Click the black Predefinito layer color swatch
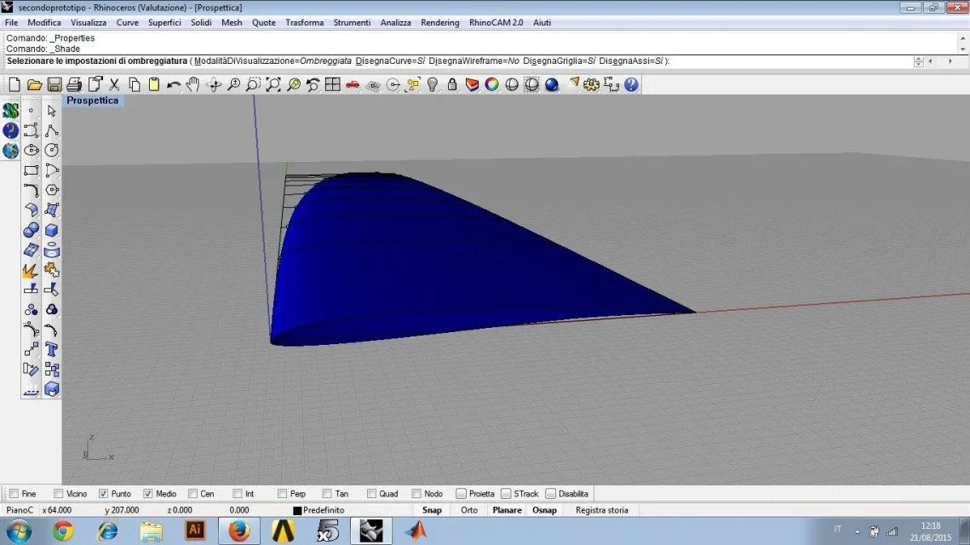The width and height of the screenshot is (970, 545). [297, 510]
